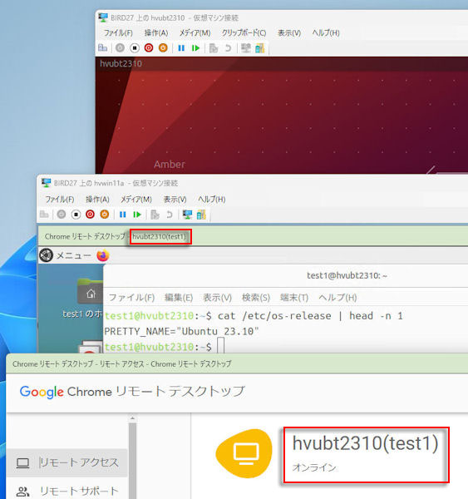Click Google Chrome リモートデスクトップ header logo
This screenshot has width=468, height=499.
[132, 392]
